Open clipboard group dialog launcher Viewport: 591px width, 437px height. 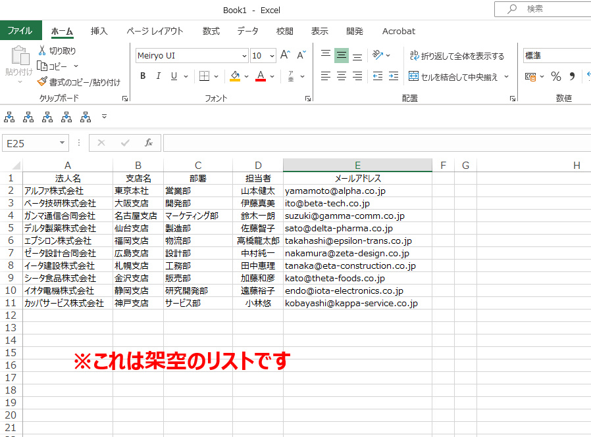point(125,99)
